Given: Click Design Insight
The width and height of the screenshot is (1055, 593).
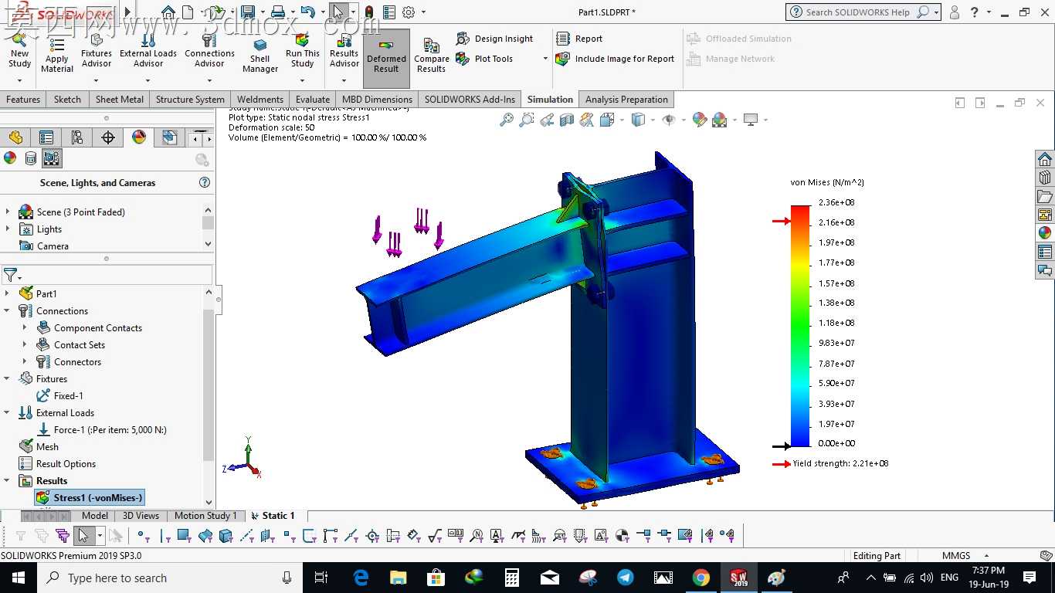Looking at the screenshot, I should tap(495, 39).
